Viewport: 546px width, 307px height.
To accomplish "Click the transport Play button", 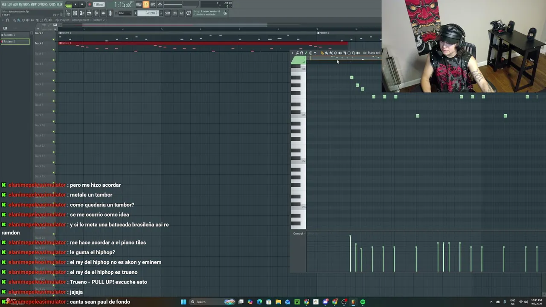I will (x=76, y=5).
